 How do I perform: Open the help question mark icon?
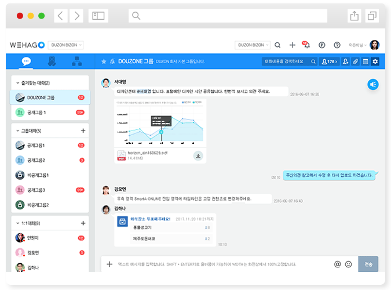pos(337,45)
